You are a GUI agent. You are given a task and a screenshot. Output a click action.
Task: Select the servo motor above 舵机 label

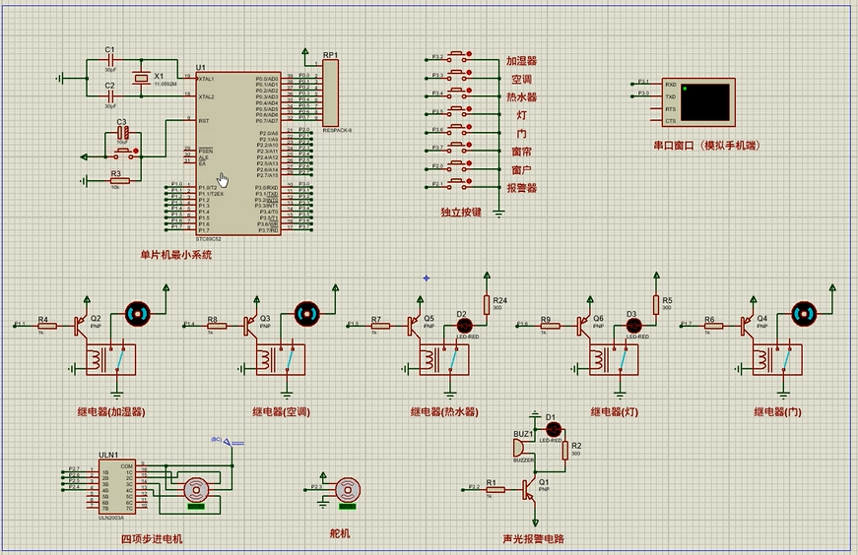pyautogui.click(x=347, y=489)
